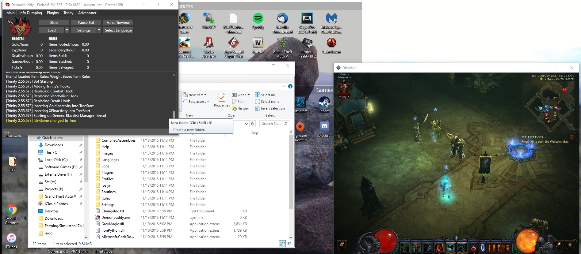
Task: Click the Tags column header
Action: click(255, 133)
